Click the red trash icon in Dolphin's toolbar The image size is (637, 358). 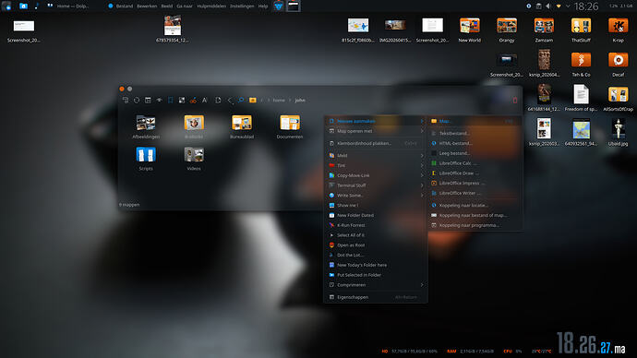[x=515, y=101]
